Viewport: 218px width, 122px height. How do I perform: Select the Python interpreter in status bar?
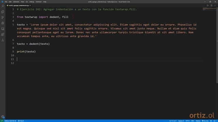point(10,121)
